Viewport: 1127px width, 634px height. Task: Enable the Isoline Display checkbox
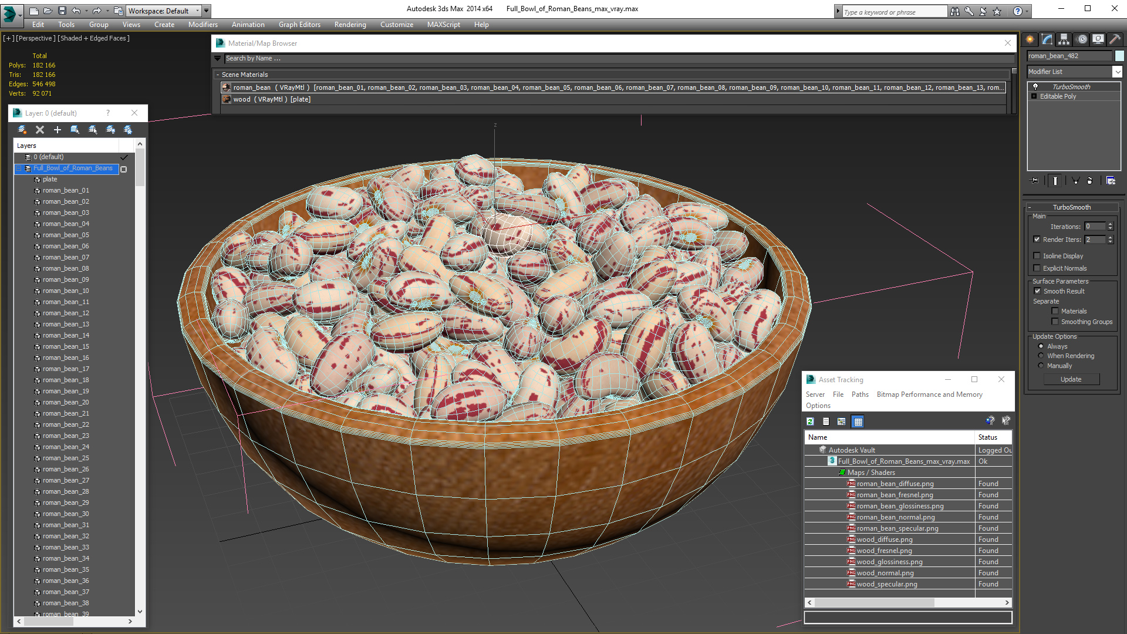click(x=1037, y=256)
